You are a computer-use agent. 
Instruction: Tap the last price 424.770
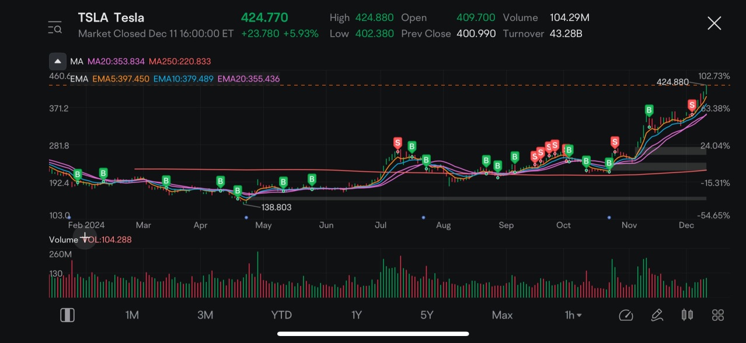(x=264, y=17)
